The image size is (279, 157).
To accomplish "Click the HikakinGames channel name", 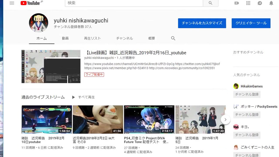I will 252,86.
